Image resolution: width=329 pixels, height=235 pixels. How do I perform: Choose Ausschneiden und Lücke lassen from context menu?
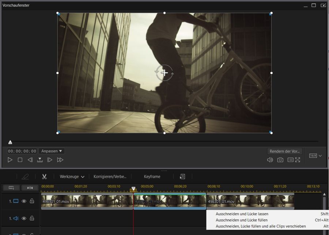[241, 213]
